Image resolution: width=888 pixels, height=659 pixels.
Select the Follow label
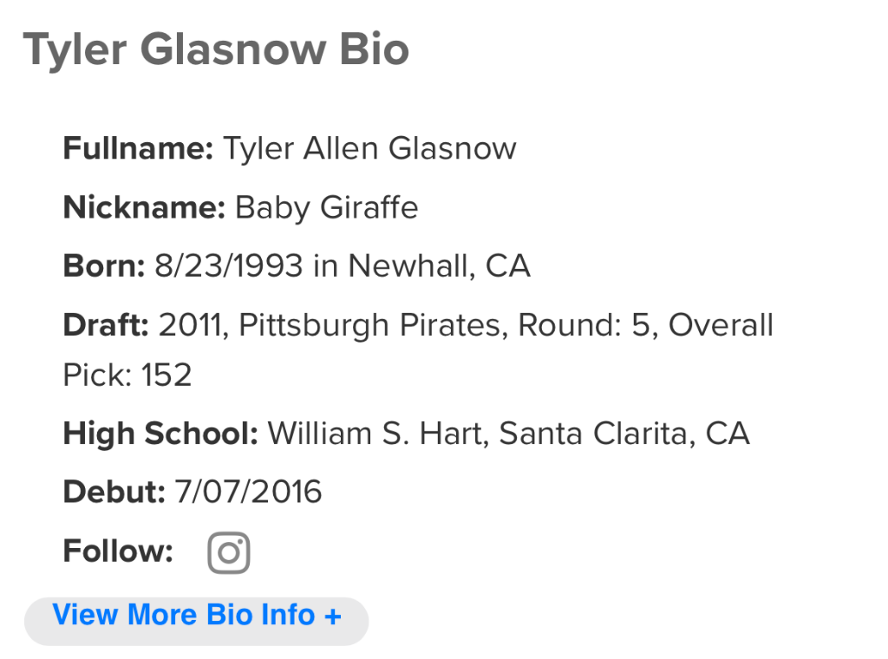pos(118,551)
